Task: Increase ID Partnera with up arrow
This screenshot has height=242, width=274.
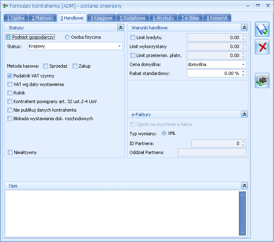Action: [243, 142]
